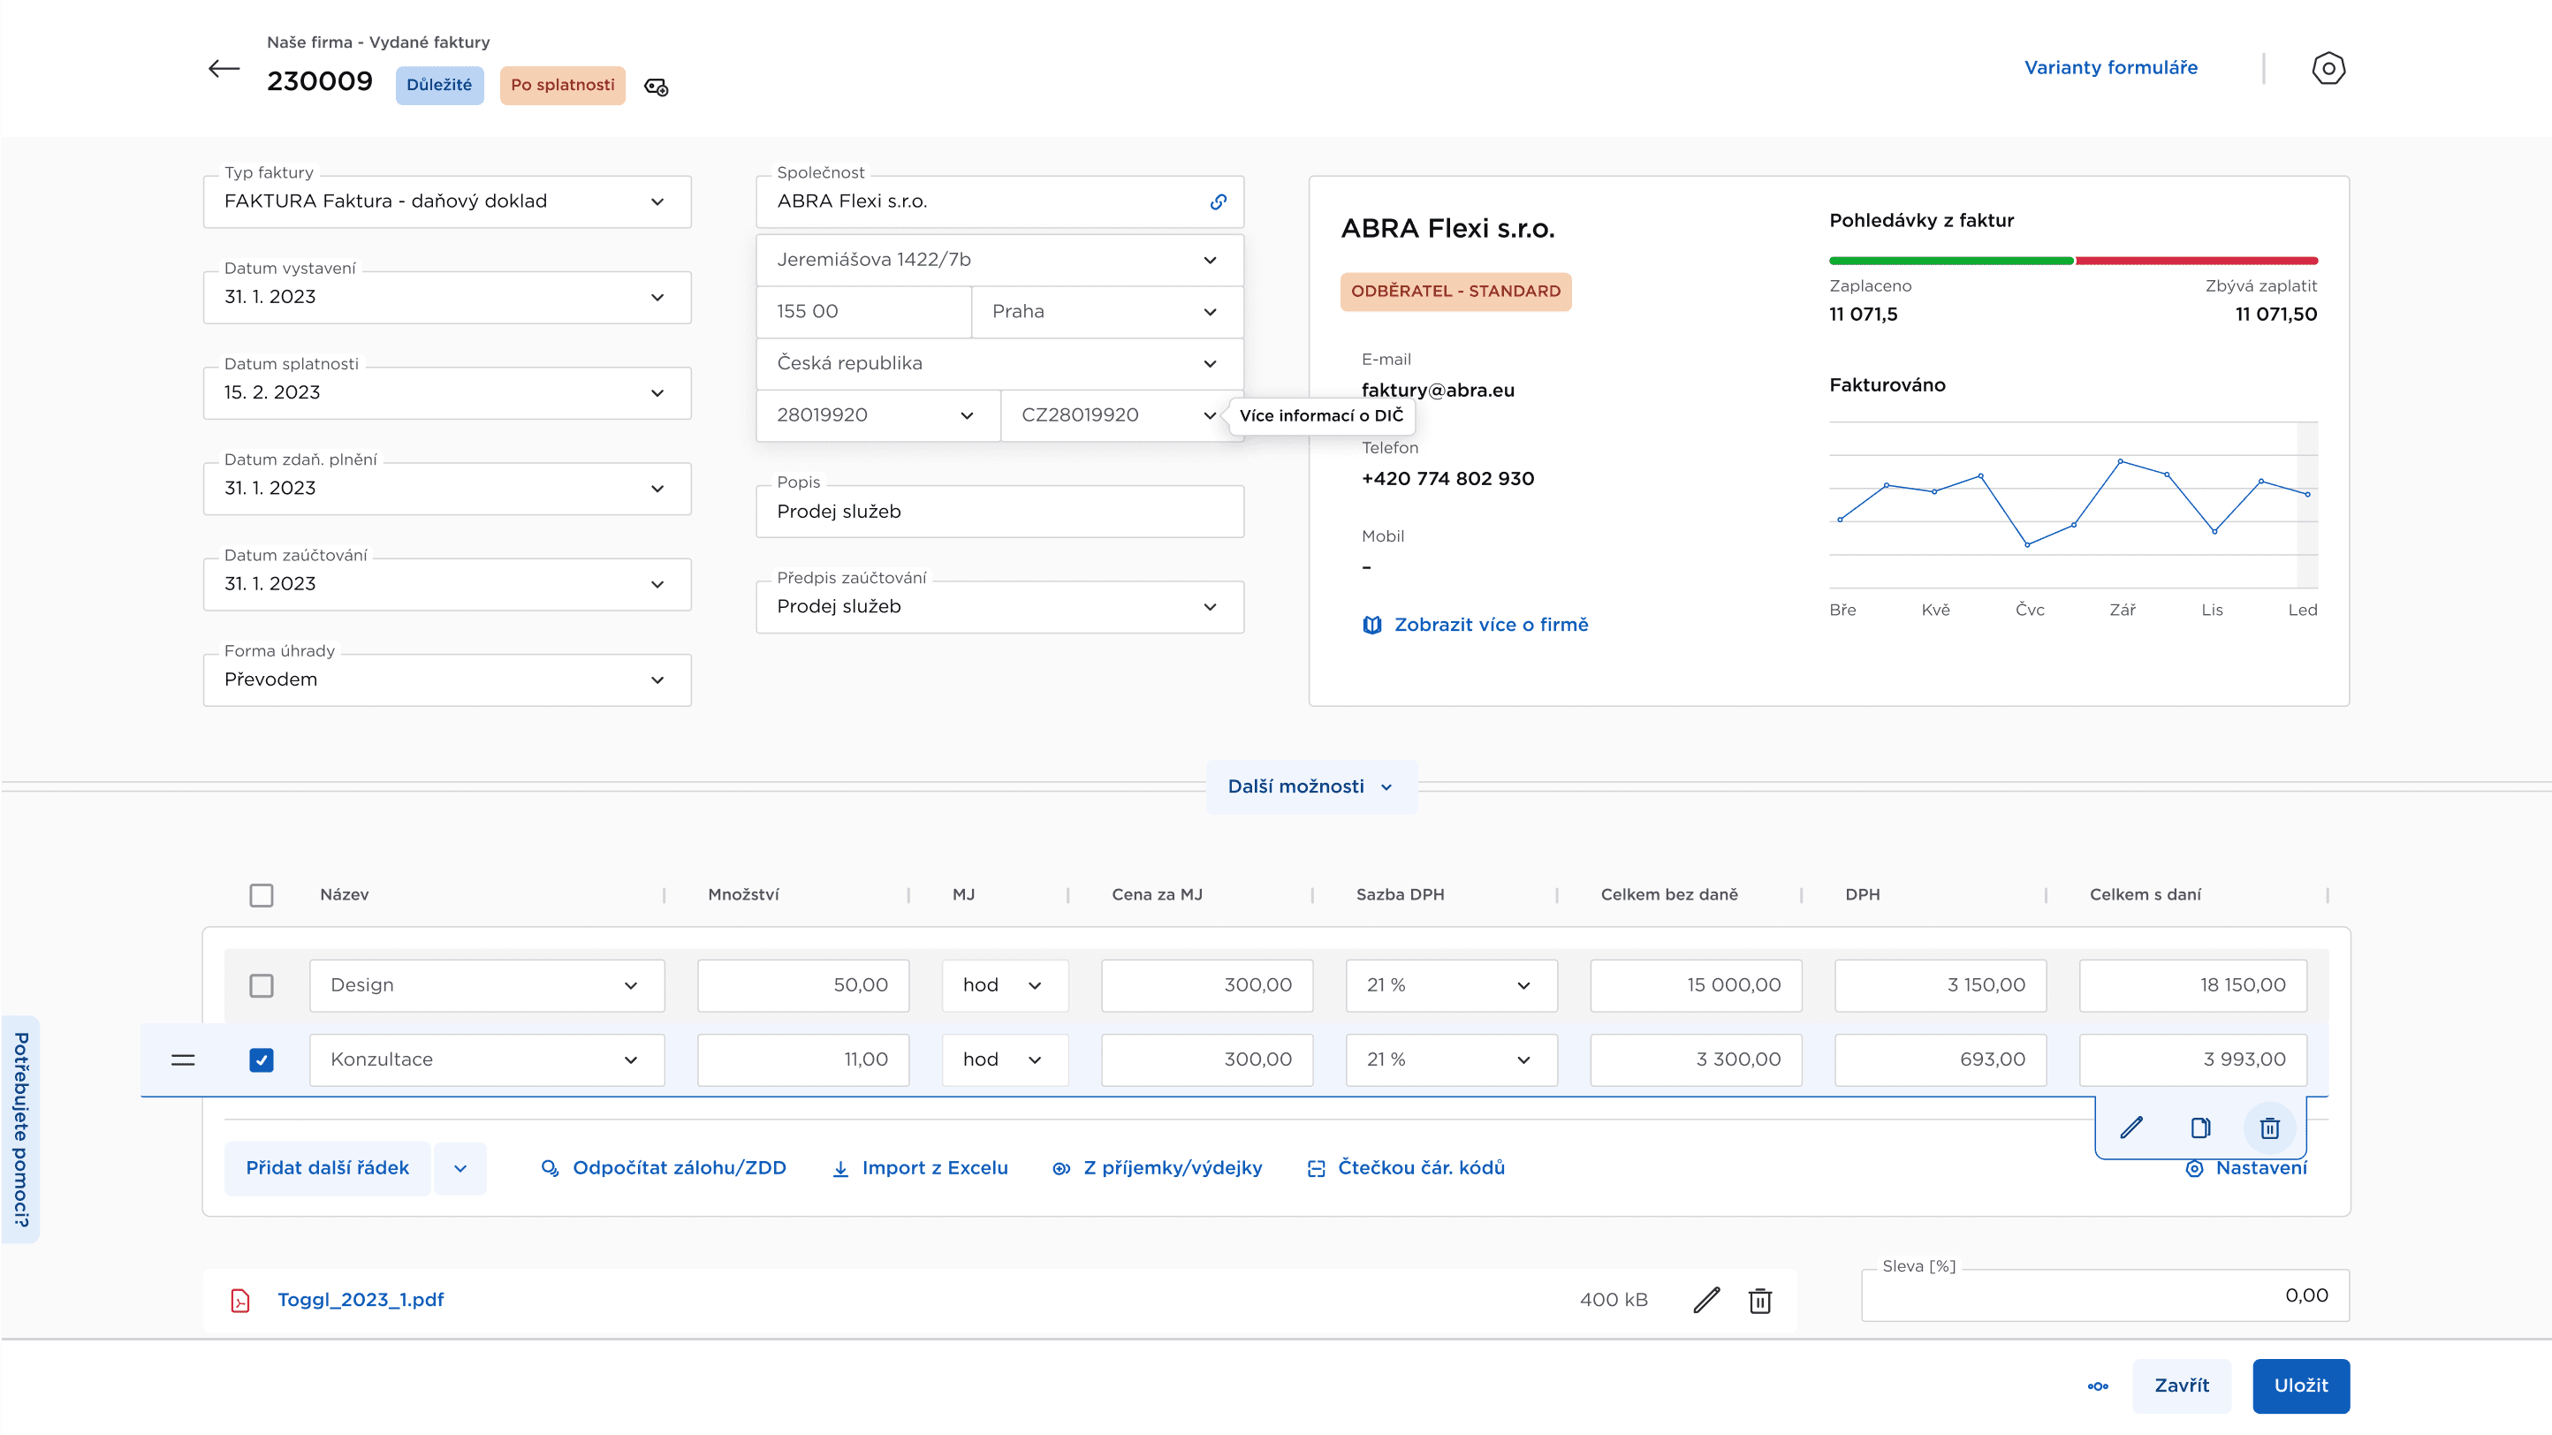Click the Uložit button
Screen dimensions: 2552x1435
pyautogui.click(x=2299, y=1386)
